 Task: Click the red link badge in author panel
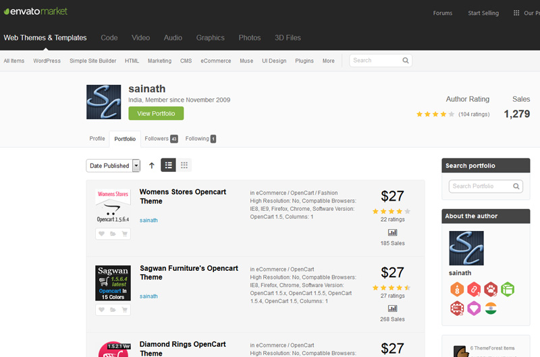[x=474, y=290]
